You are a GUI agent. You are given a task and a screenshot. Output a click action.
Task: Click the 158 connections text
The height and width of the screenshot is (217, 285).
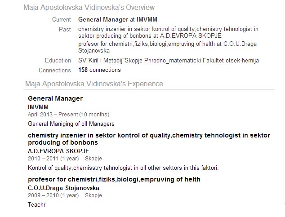[x=99, y=70]
